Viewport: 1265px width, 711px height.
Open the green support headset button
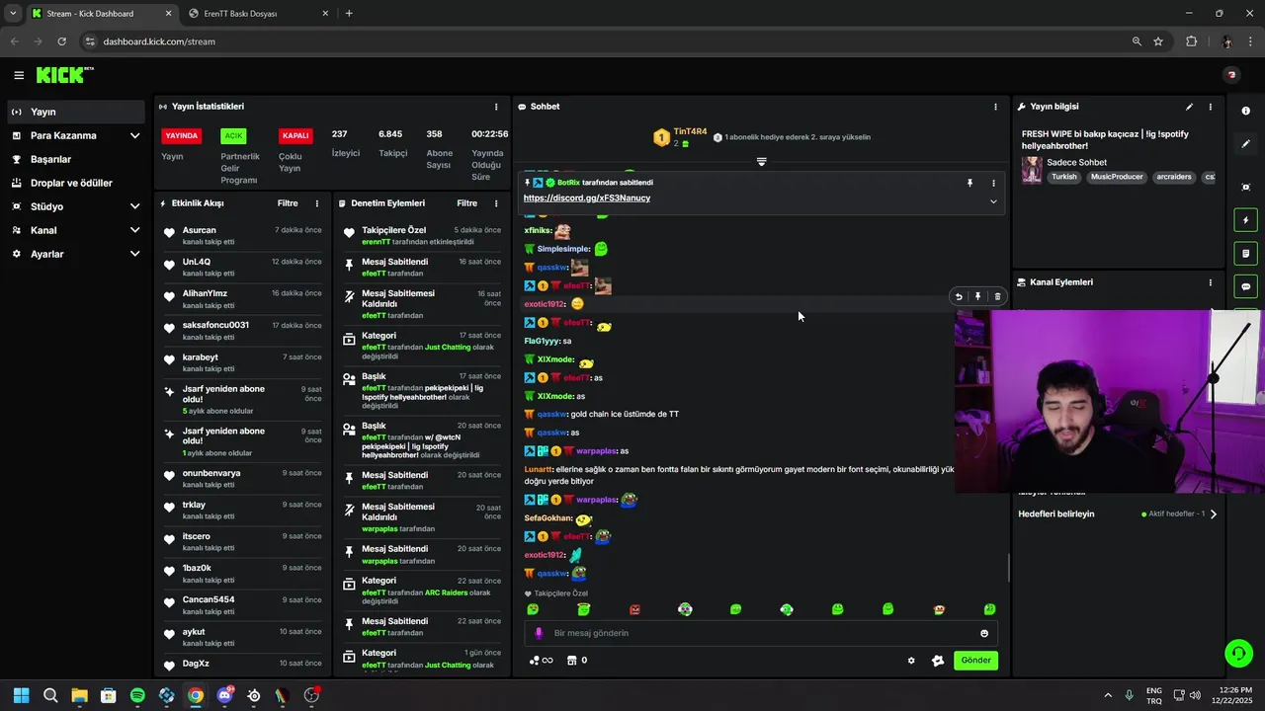point(1237,653)
